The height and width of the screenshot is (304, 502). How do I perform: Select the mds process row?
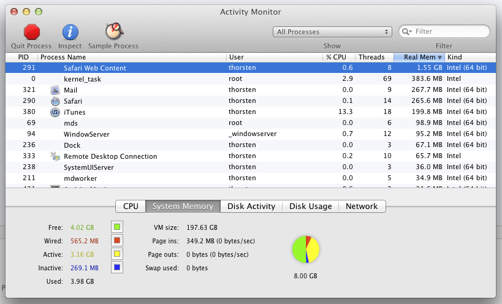pyautogui.click(x=251, y=123)
